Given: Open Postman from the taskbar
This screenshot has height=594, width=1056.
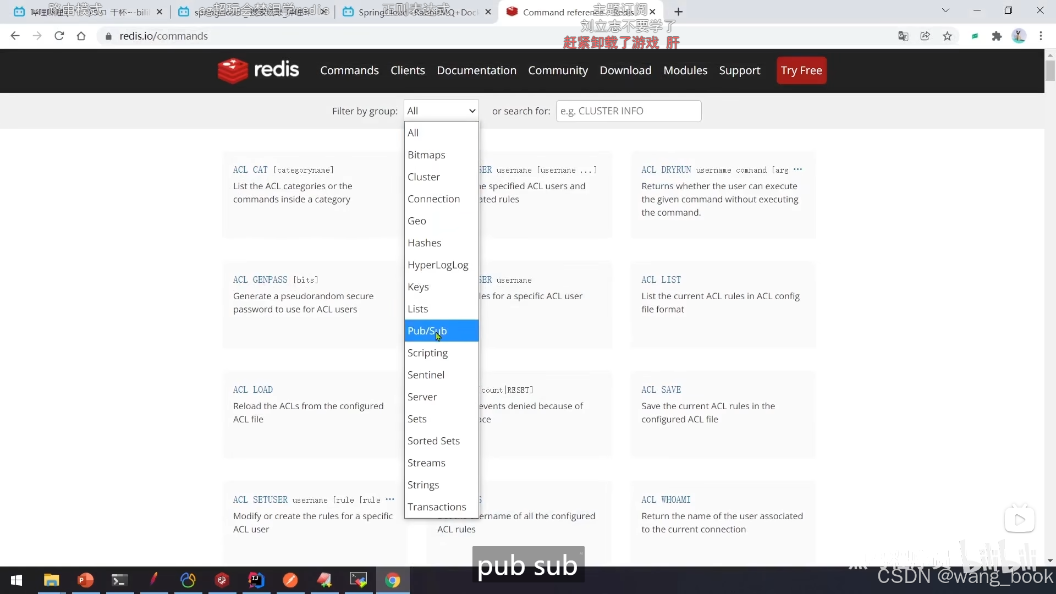Looking at the screenshot, I should [x=290, y=580].
